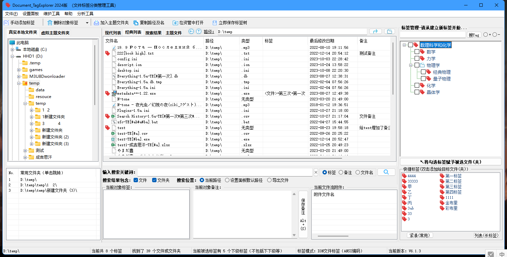Check the 数学 tag checkbox
Viewport: 507px width, 257px height.
(417, 52)
